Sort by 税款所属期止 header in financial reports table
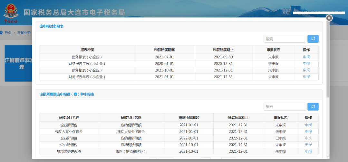The image size is (348, 162). coord(223,50)
